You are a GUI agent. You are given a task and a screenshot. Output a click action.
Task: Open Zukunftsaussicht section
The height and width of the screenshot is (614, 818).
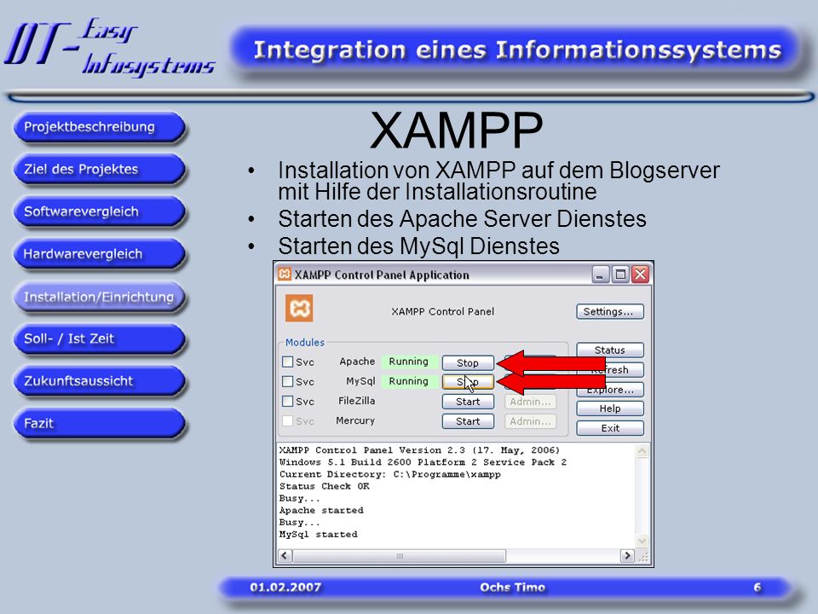tap(99, 381)
